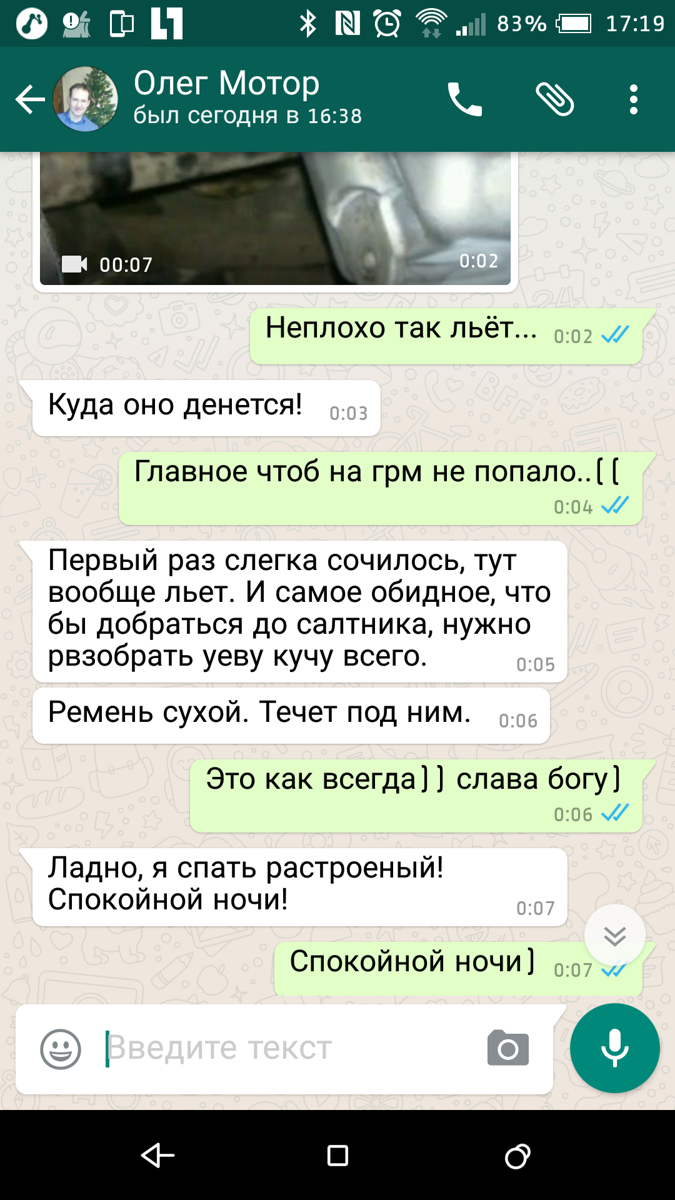Viewport: 675px width, 1200px height.
Task: Tap the Неплохо так льёт... message bubble
Action: pos(446,336)
